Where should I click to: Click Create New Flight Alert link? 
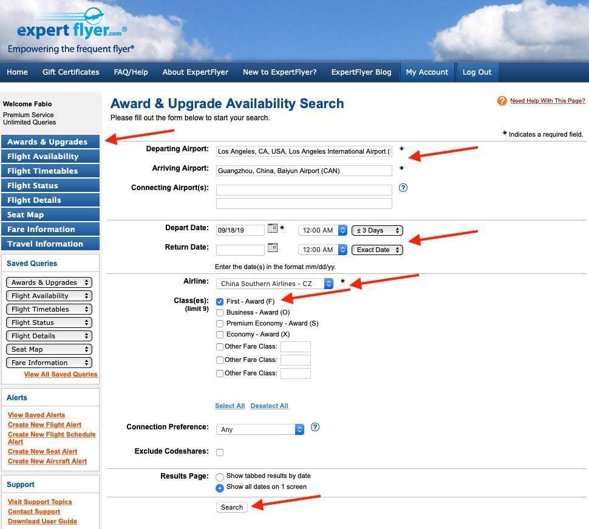[44, 425]
